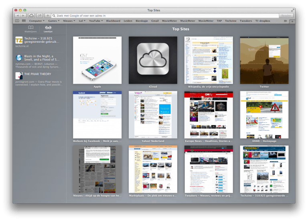This screenshot has width=308, height=221.
Task: Open Blasts in the Night reading list item
Action: pos(39,61)
